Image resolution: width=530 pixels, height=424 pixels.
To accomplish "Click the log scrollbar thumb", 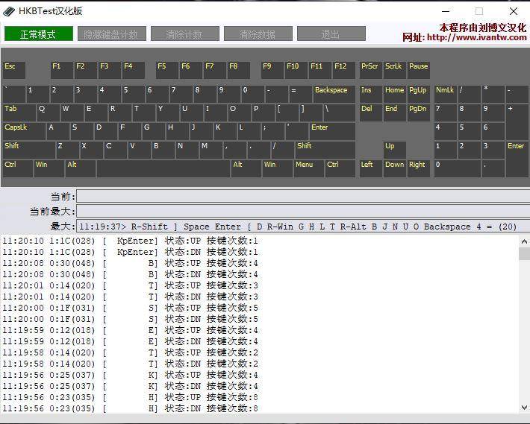I will tap(524, 253).
